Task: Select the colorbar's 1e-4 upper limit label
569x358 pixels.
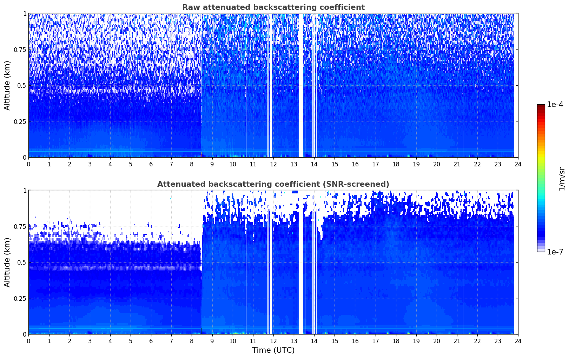Action: (555, 105)
